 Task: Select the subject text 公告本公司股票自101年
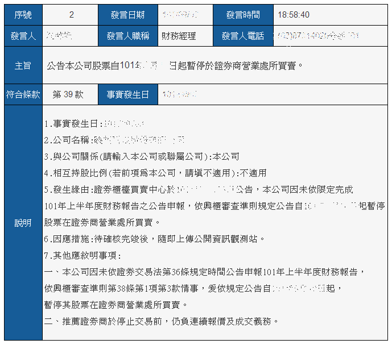click(94, 65)
